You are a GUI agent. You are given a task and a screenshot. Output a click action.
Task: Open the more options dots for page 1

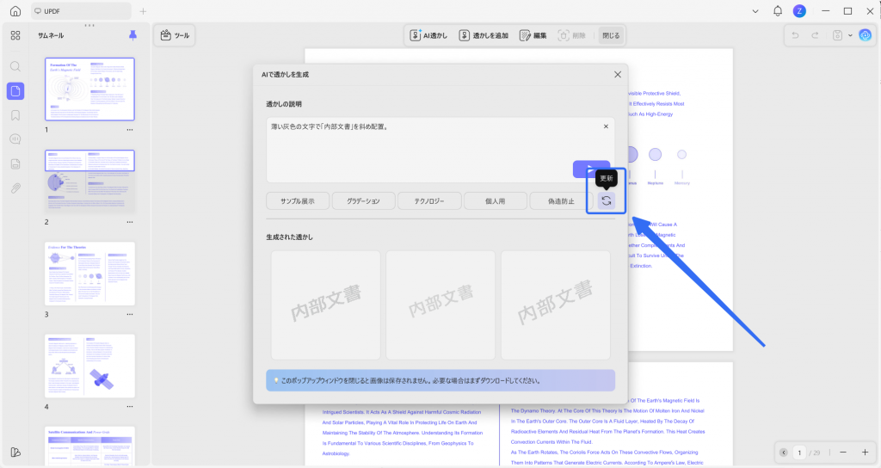pyautogui.click(x=130, y=130)
